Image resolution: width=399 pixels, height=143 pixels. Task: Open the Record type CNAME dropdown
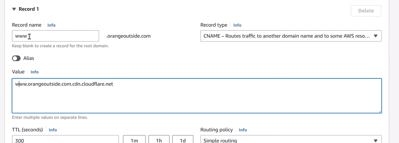tap(286, 36)
